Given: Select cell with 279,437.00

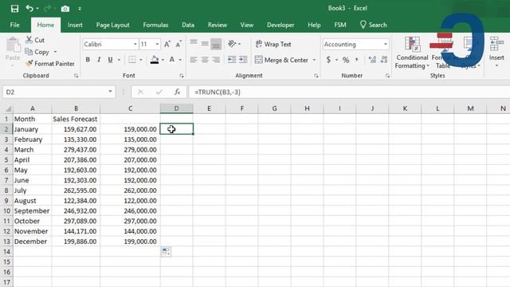Looking at the screenshot, I should coord(76,150).
